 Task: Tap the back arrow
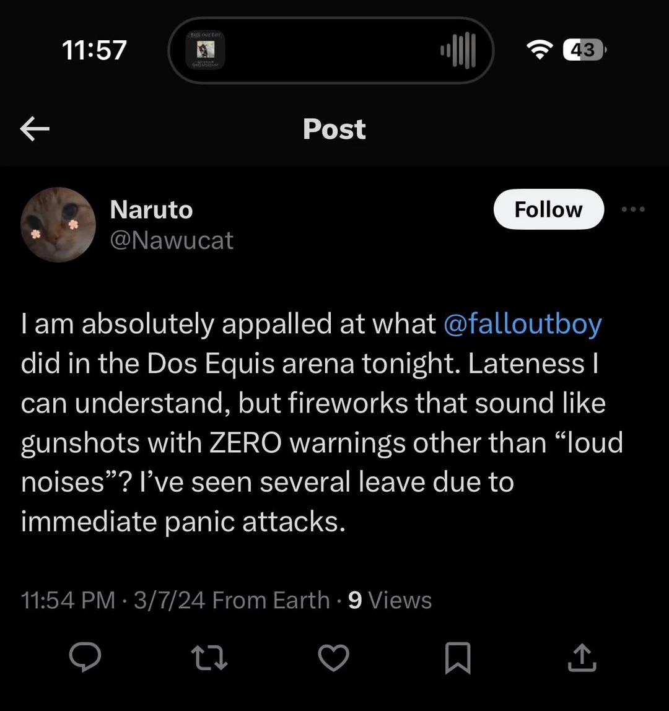[x=35, y=129]
